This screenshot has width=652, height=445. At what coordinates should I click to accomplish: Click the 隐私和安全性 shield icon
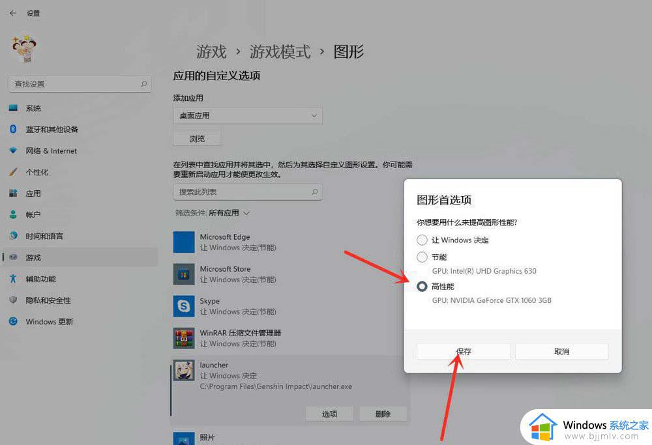[x=13, y=300]
